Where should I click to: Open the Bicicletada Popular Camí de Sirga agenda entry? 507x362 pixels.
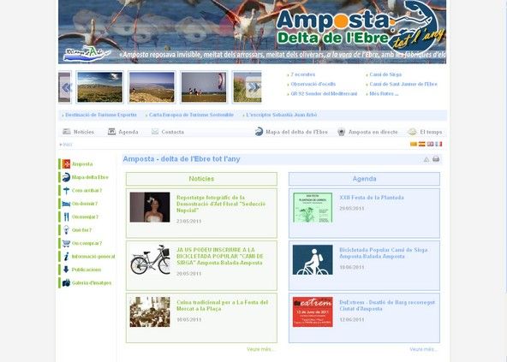click(384, 253)
